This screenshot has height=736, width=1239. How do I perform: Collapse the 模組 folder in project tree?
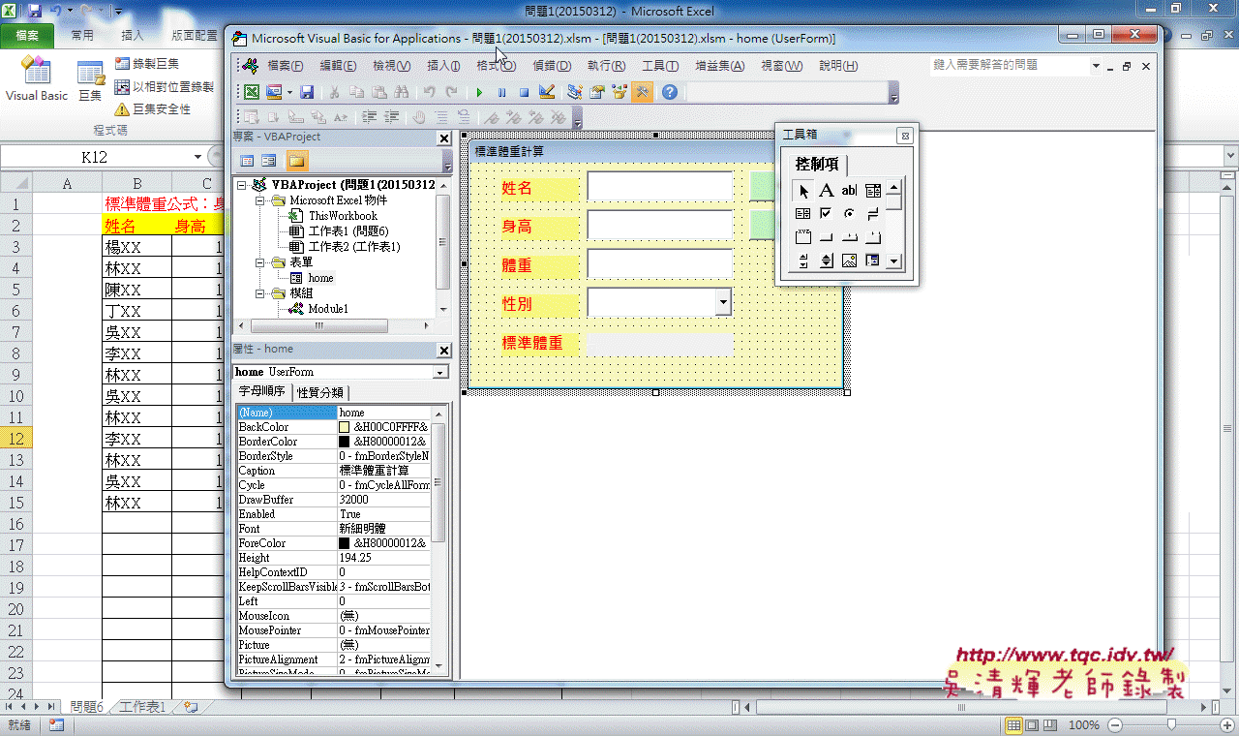(260, 293)
